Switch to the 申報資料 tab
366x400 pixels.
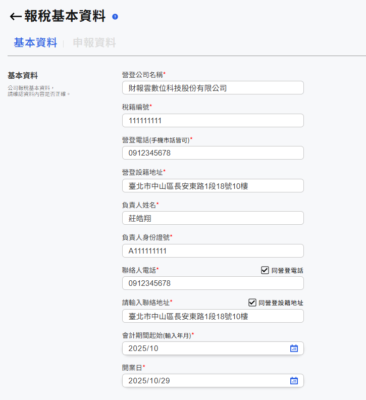pyautogui.click(x=94, y=43)
